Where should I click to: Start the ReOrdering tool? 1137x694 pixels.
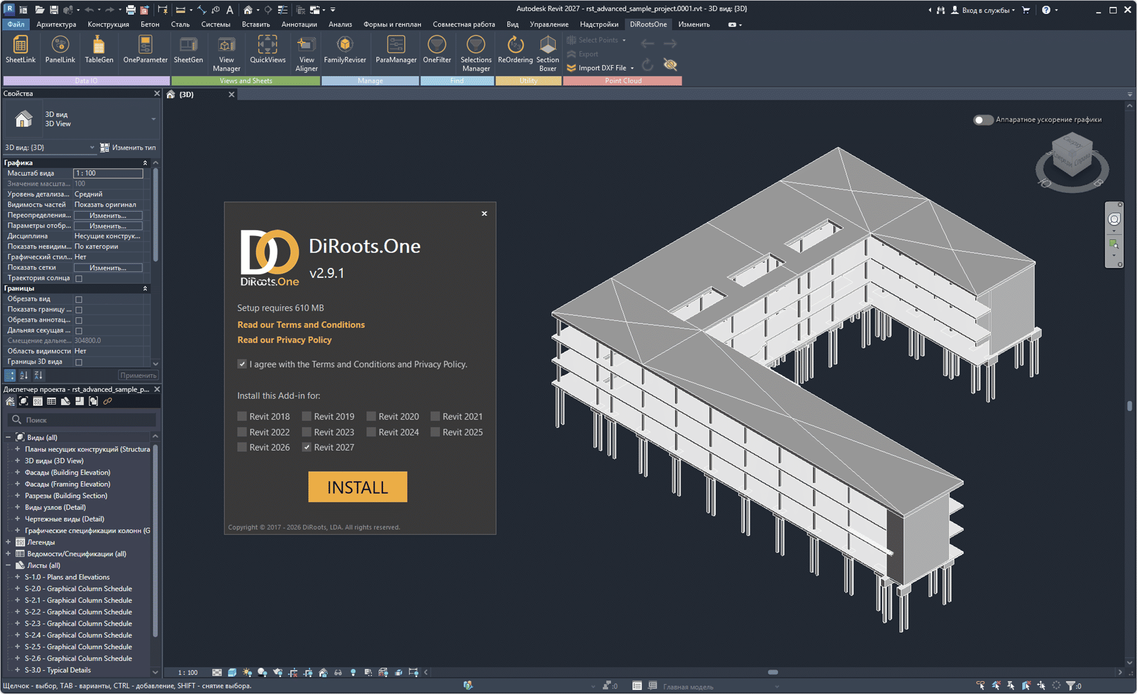click(x=515, y=49)
